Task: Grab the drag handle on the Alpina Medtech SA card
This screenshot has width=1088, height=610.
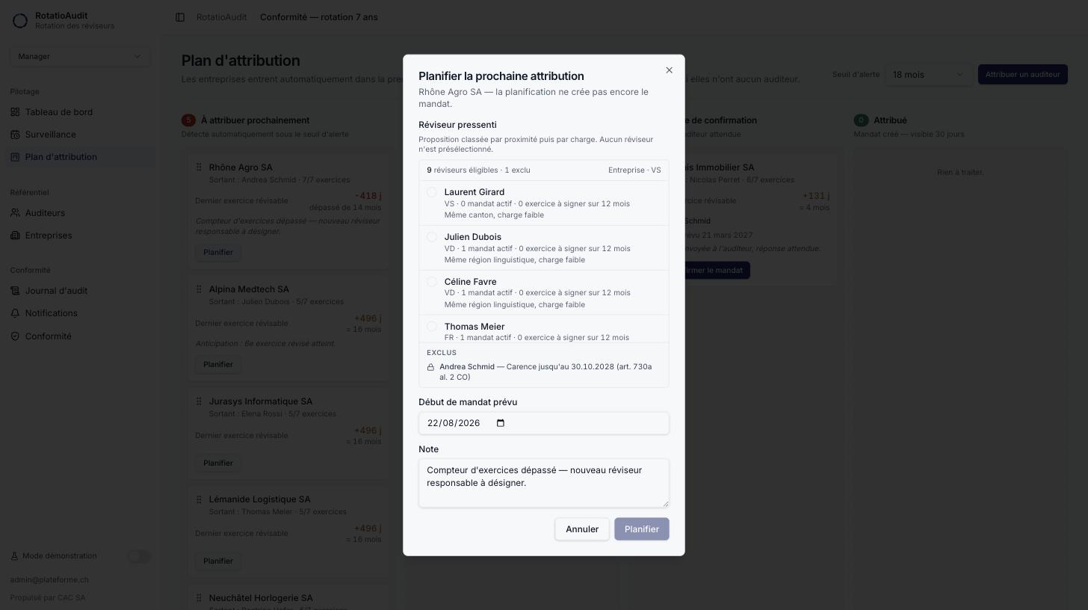Action: (x=199, y=289)
